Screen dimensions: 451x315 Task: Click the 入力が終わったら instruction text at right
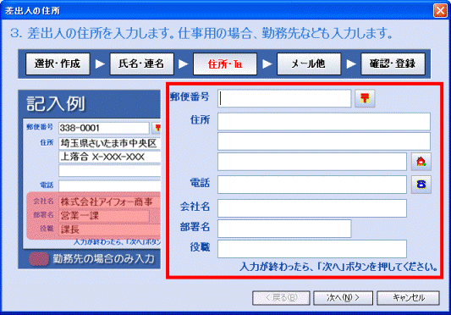(x=338, y=267)
